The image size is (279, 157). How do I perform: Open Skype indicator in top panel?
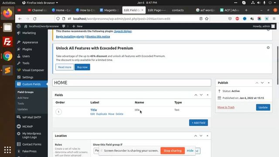[244, 3]
